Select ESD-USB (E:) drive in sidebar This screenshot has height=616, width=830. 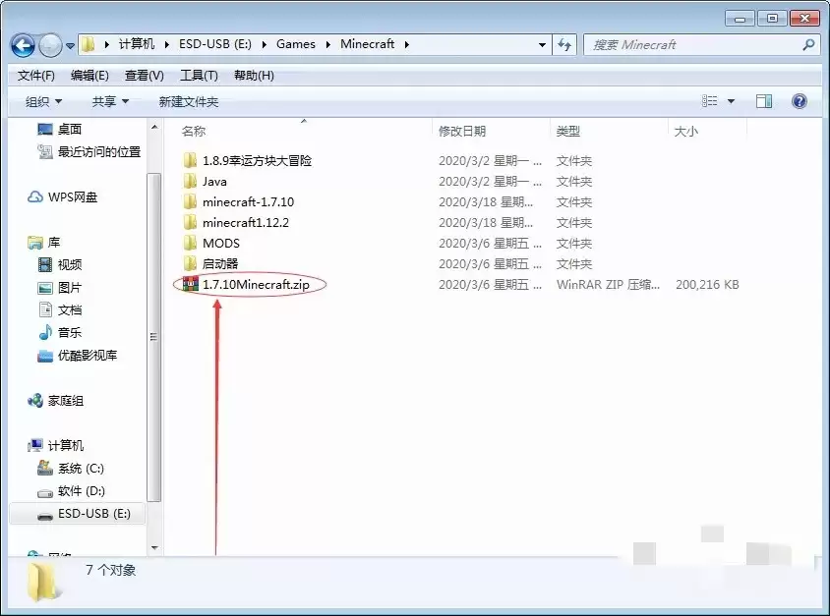click(x=77, y=514)
